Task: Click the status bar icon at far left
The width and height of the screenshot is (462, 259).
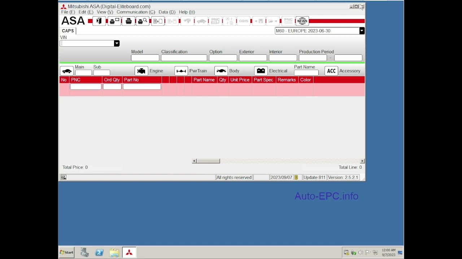Action: [64, 177]
